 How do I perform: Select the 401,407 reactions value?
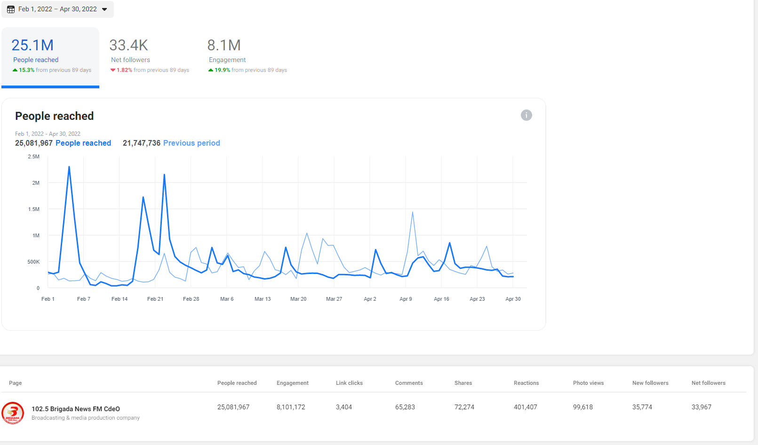[x=526, y=407]
